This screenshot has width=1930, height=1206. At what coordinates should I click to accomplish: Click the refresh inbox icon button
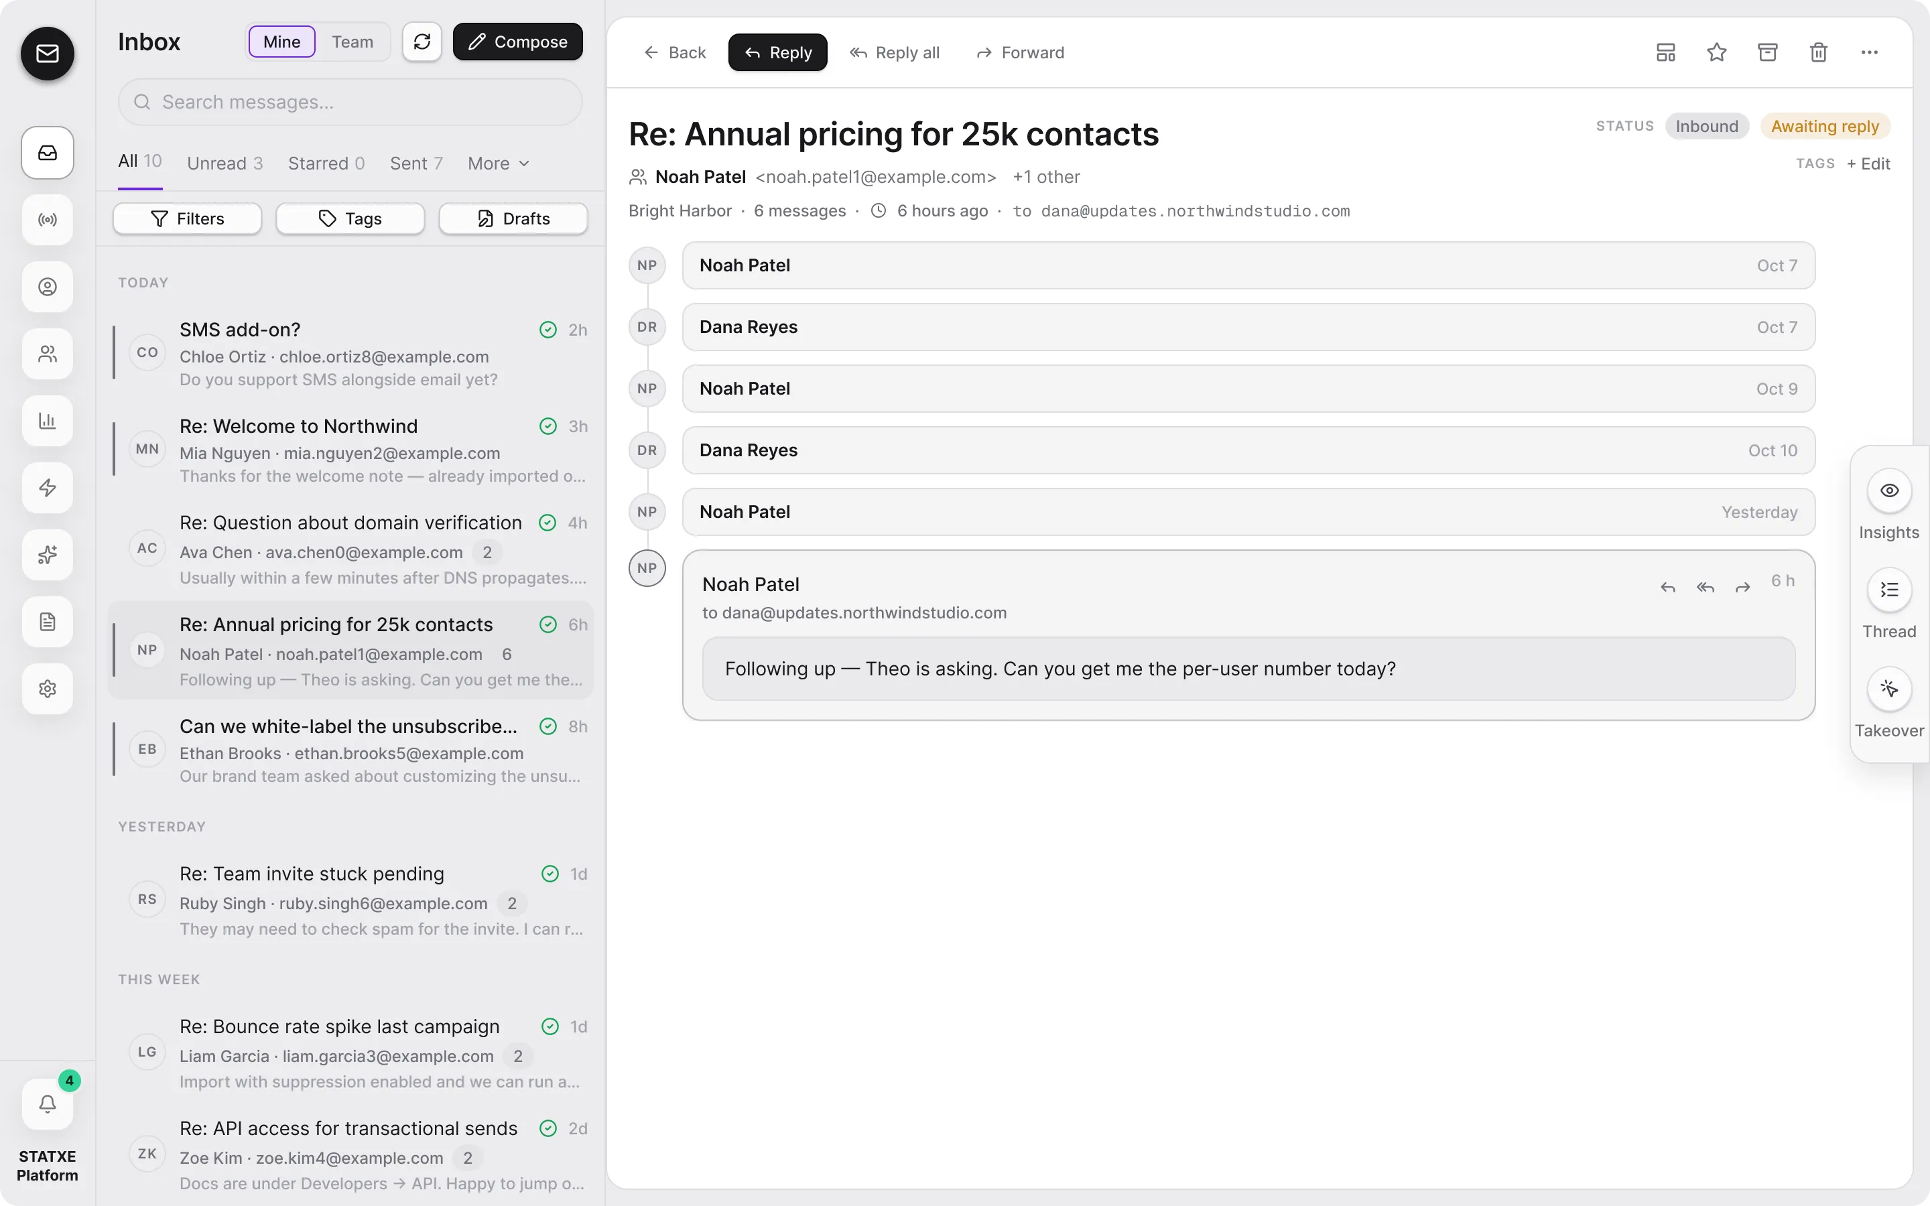click(x=422, y=42)
